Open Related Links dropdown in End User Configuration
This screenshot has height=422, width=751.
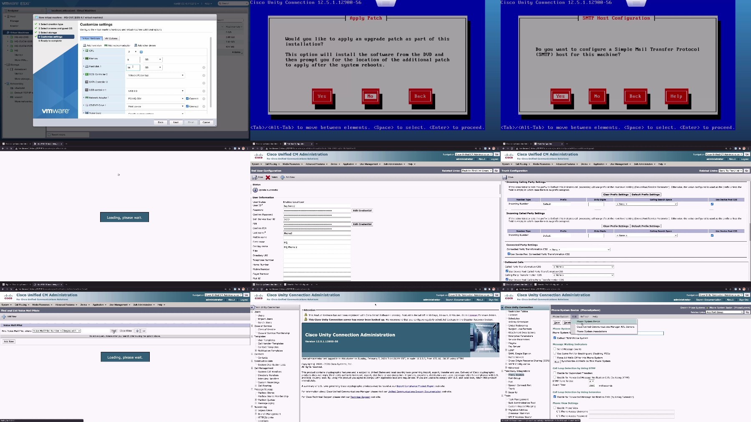[477, 171]
